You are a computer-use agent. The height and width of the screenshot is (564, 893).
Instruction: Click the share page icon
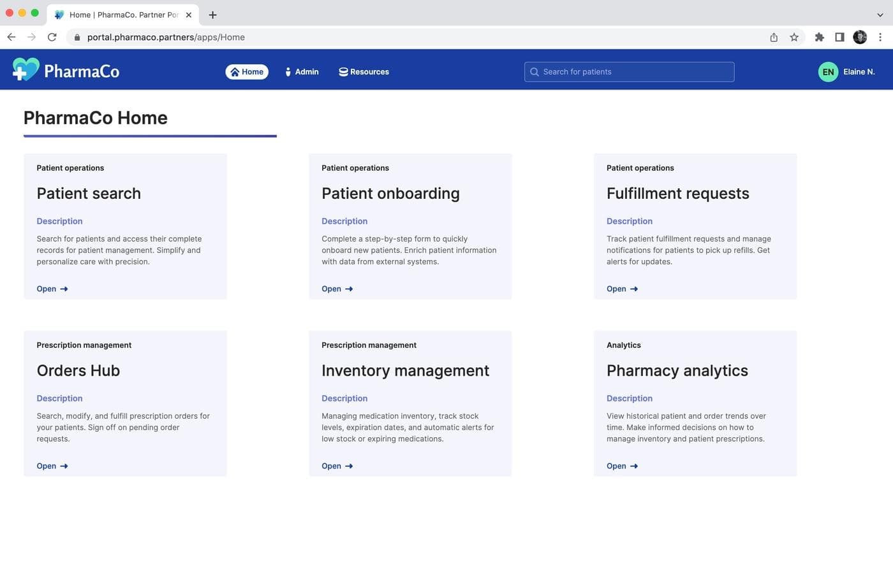[x=774, y=38]
